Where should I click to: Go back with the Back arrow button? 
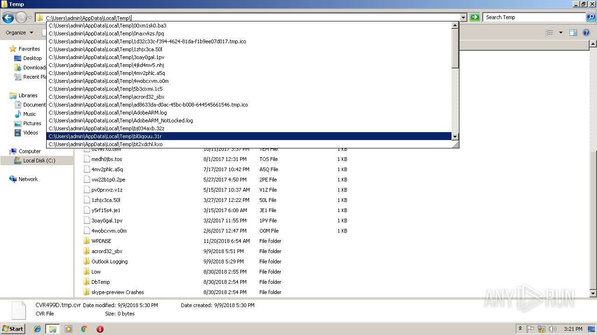(x=8, y=18)
